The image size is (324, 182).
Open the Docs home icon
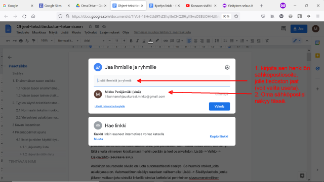click(8, 29)
